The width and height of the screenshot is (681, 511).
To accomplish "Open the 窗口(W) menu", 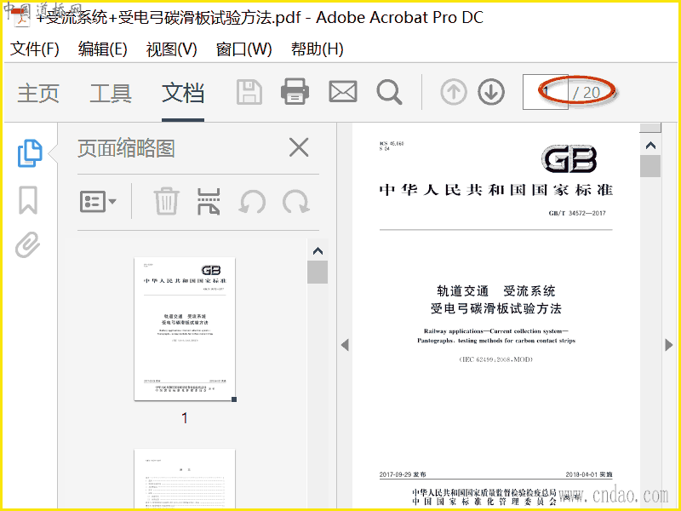I will click(243, 49).
